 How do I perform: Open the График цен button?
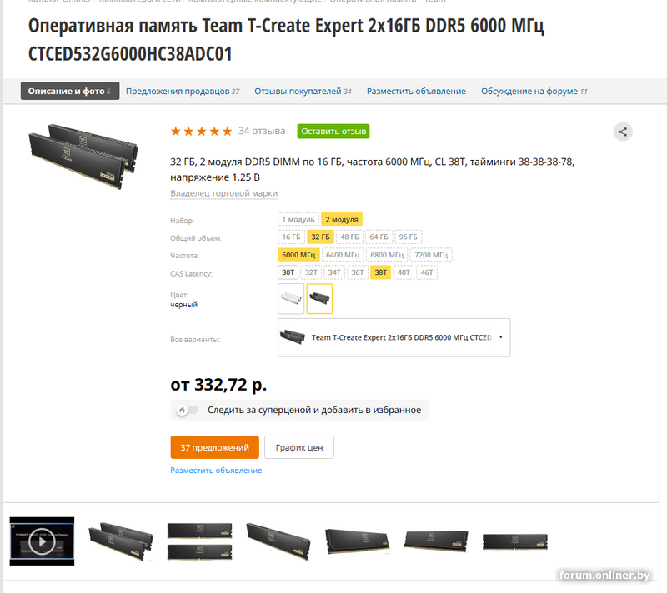[x=299, y=447]
